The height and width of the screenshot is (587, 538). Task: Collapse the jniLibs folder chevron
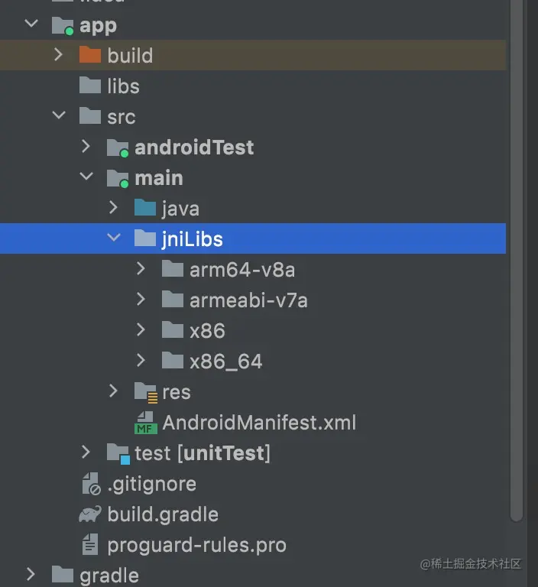pyautogui.click(x=114, y=238)
